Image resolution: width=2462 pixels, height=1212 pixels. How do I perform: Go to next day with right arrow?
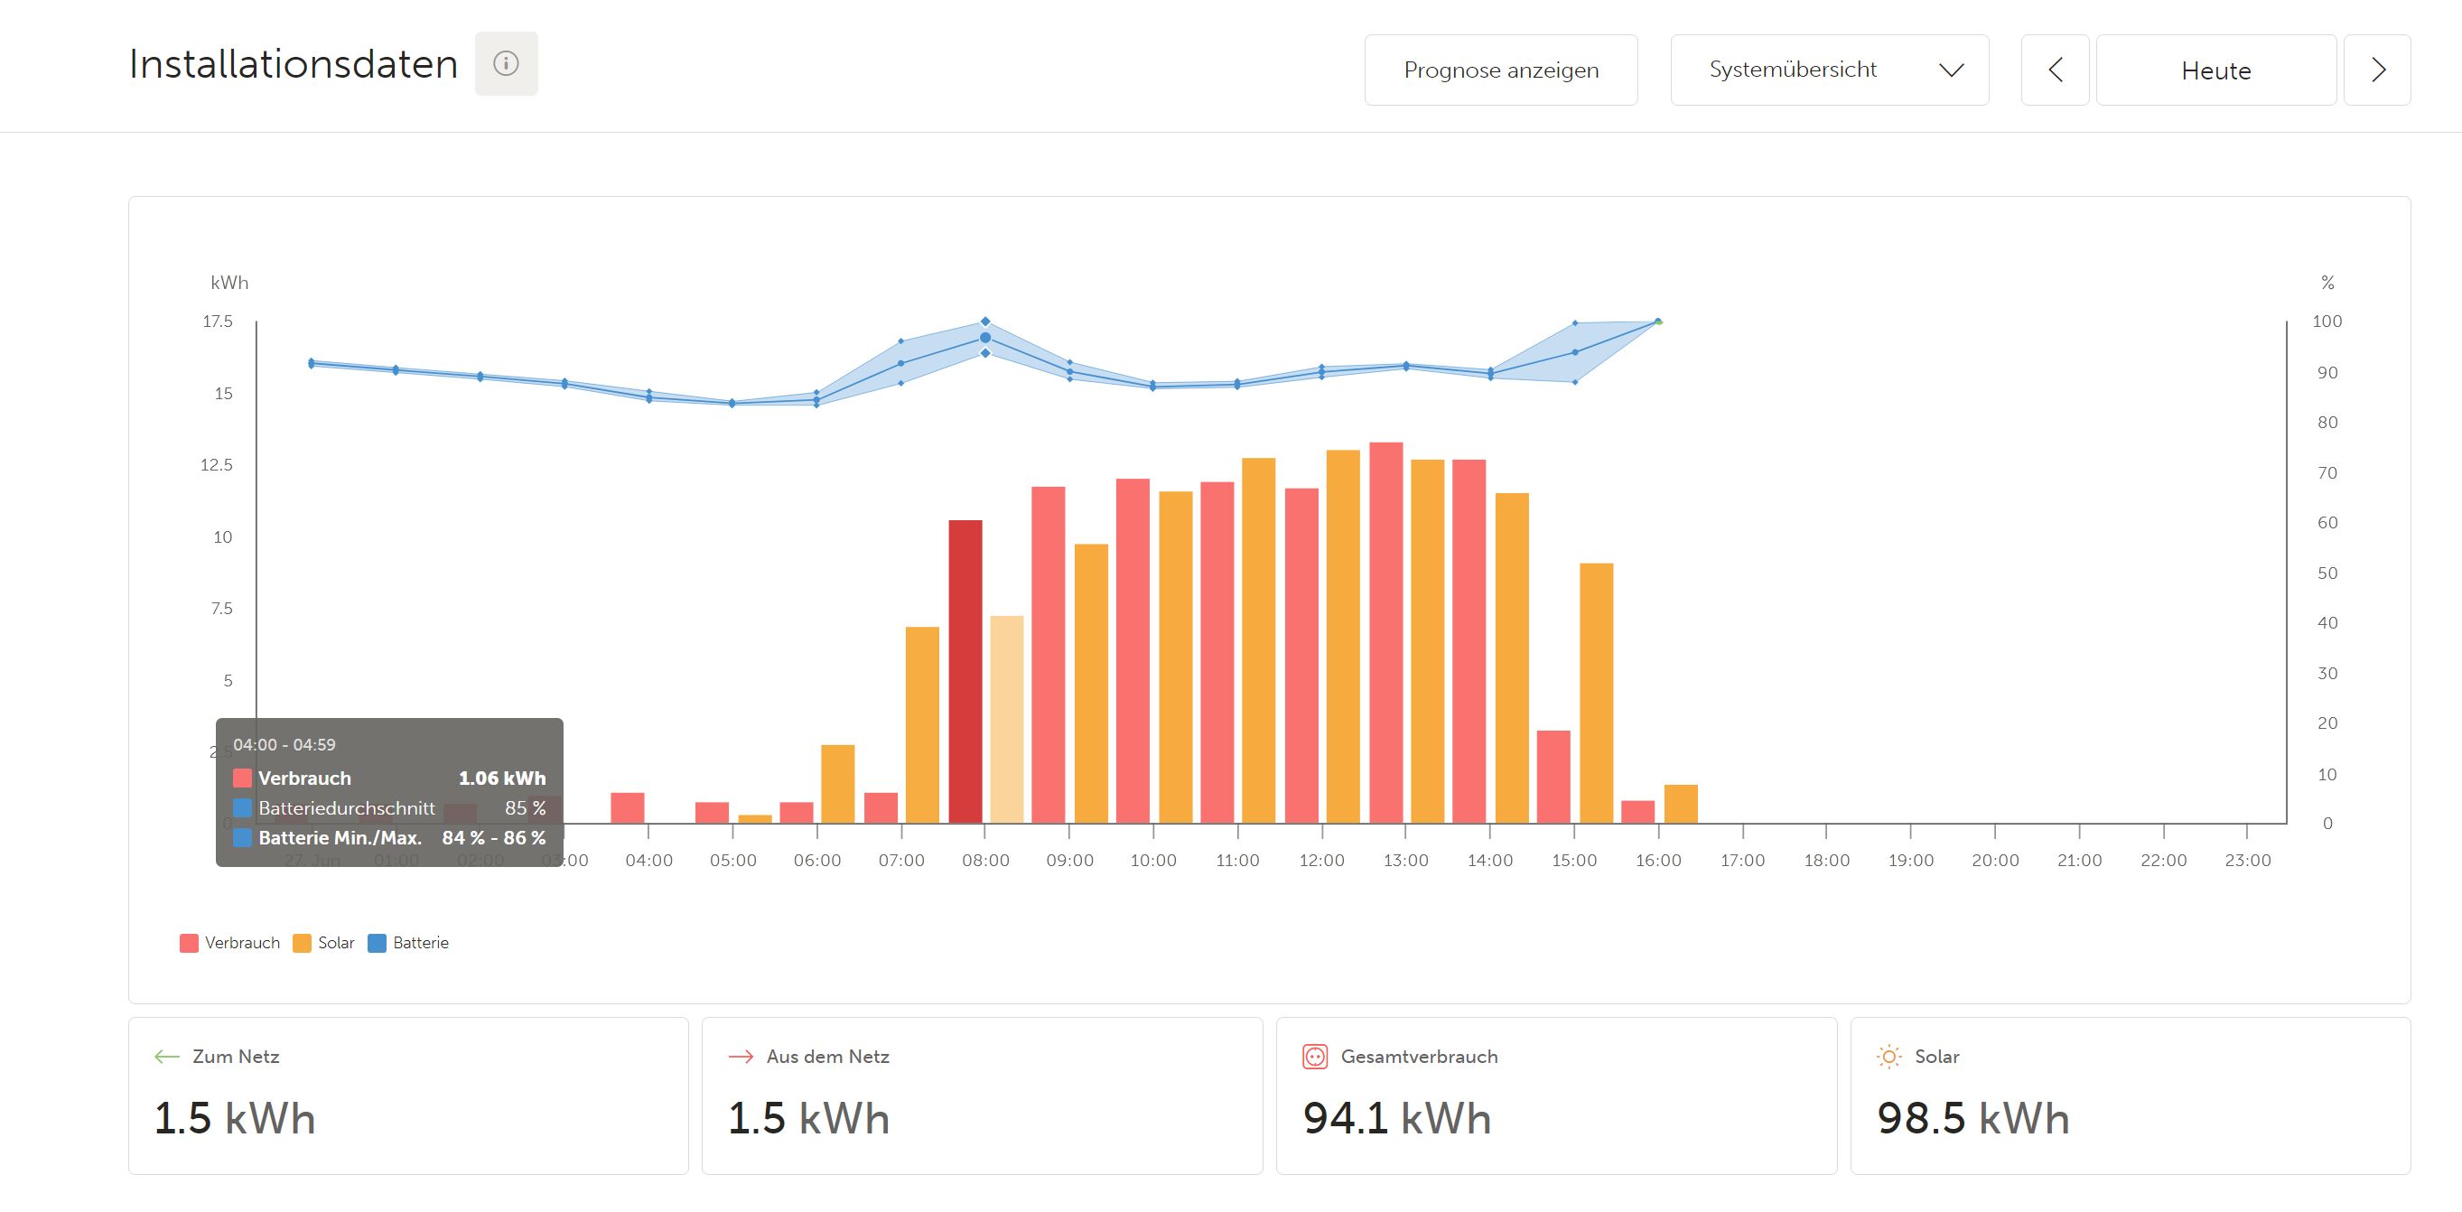pyautogui.click(x=2378, y=70)
